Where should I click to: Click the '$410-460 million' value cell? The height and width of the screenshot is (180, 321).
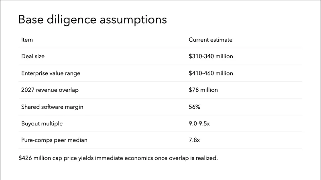pyautogui.click(x=211, y=73)
